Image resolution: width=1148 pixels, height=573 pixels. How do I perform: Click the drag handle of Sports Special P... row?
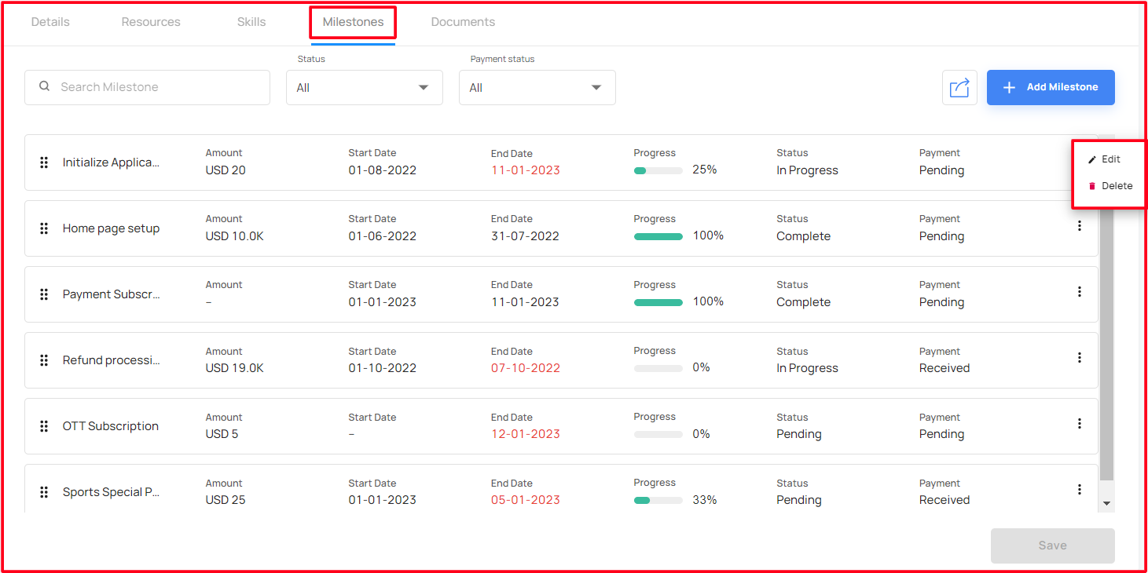coord(44,492)
